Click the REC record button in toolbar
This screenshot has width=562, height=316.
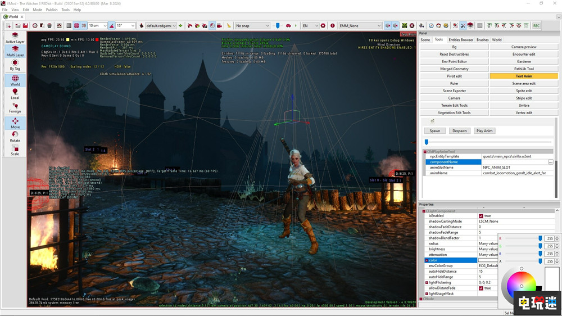pos(536,26)
